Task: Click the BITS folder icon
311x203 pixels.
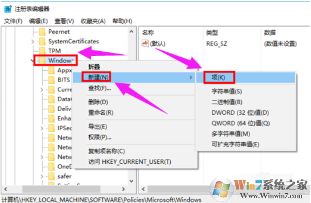Action: coord(52,80)
